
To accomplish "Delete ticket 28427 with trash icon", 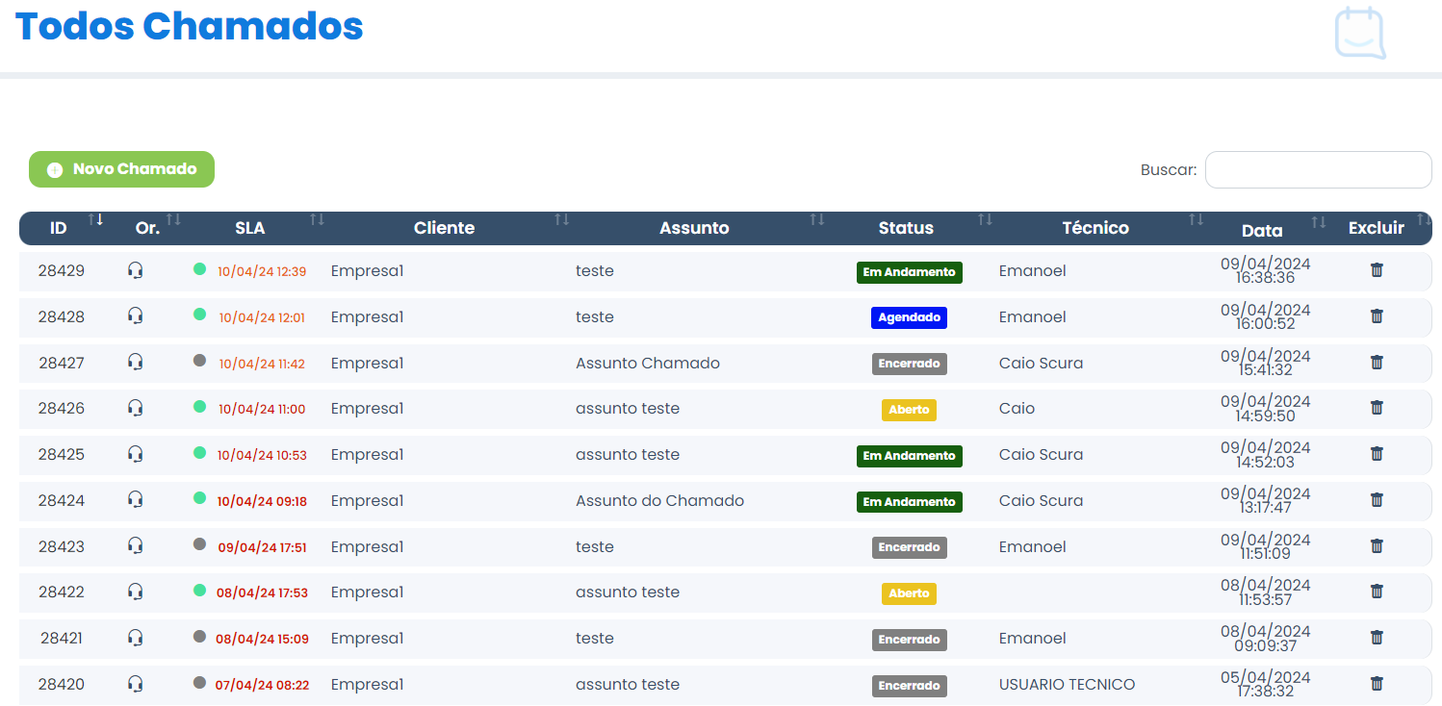I will coord(1377,363).
